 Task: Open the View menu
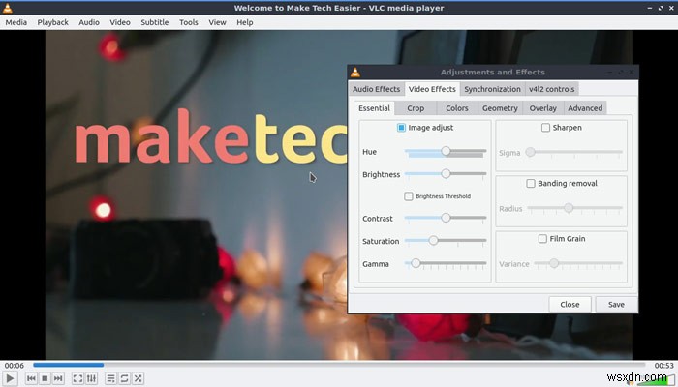click(217, 22)
